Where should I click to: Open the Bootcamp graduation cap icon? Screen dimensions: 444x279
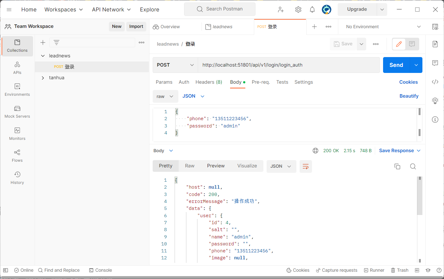pyautogui.click(x=428, y=270)
